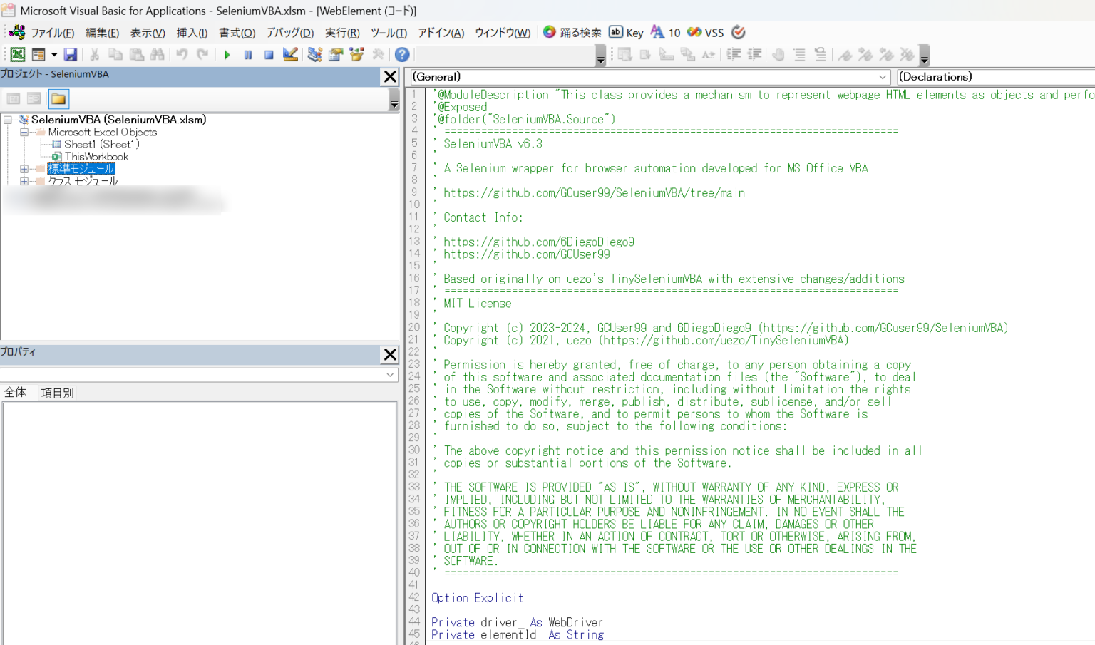Toggle folder view in the Project Explorer
Viewport: 1095px width, 645px height.
58,99
